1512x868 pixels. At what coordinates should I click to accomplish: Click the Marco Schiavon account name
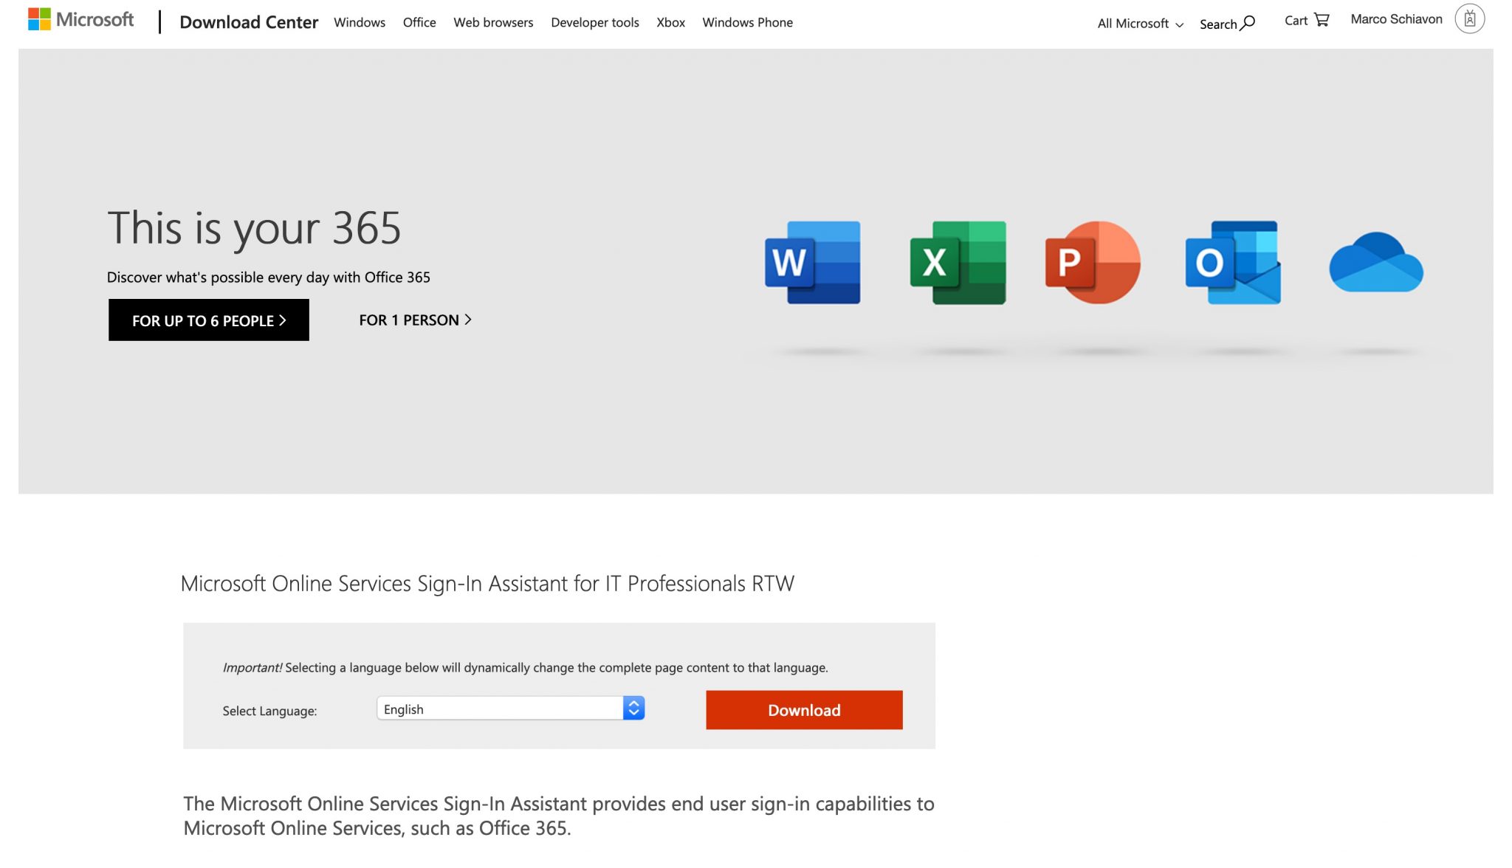click(1396, 19)
